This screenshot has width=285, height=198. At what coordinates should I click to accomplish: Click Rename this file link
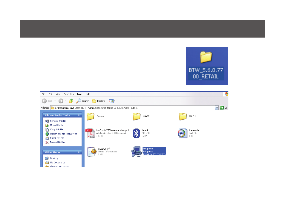[58, 121]
